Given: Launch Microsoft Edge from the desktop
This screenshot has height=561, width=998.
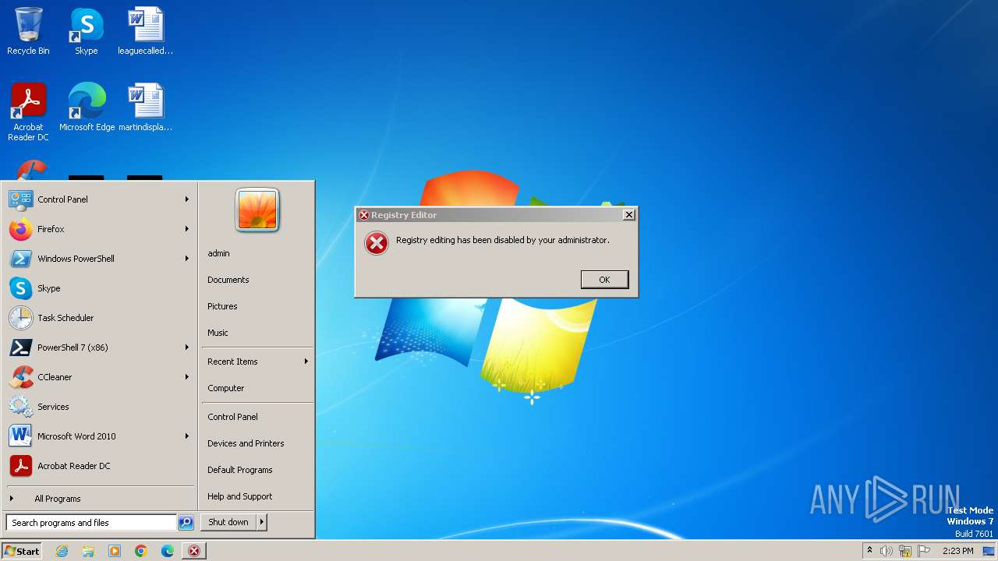Looking at the screenshot, I should pyautogui.click(x=87, y=107).
